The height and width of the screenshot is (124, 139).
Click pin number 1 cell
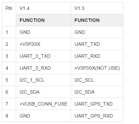9,32
